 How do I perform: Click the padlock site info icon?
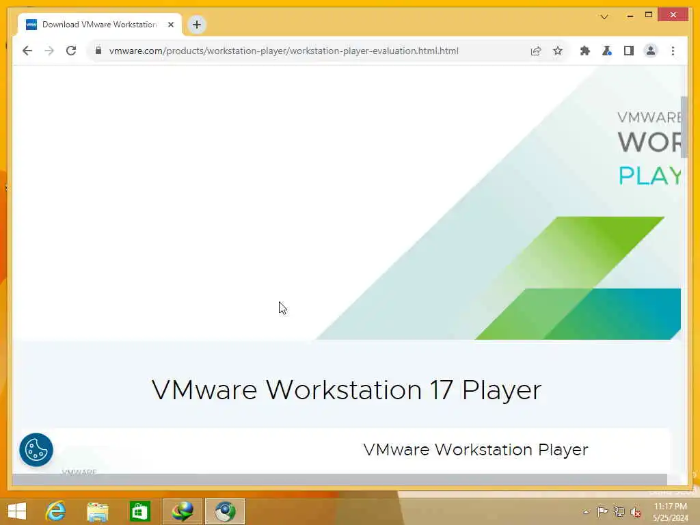tap(98, 51)
